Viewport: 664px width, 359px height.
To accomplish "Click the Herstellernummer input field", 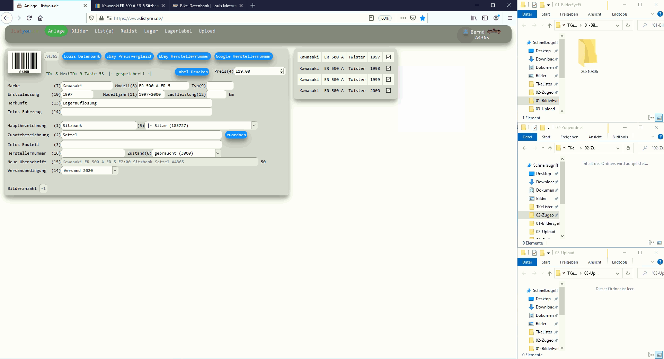I will tap(93, 153).
